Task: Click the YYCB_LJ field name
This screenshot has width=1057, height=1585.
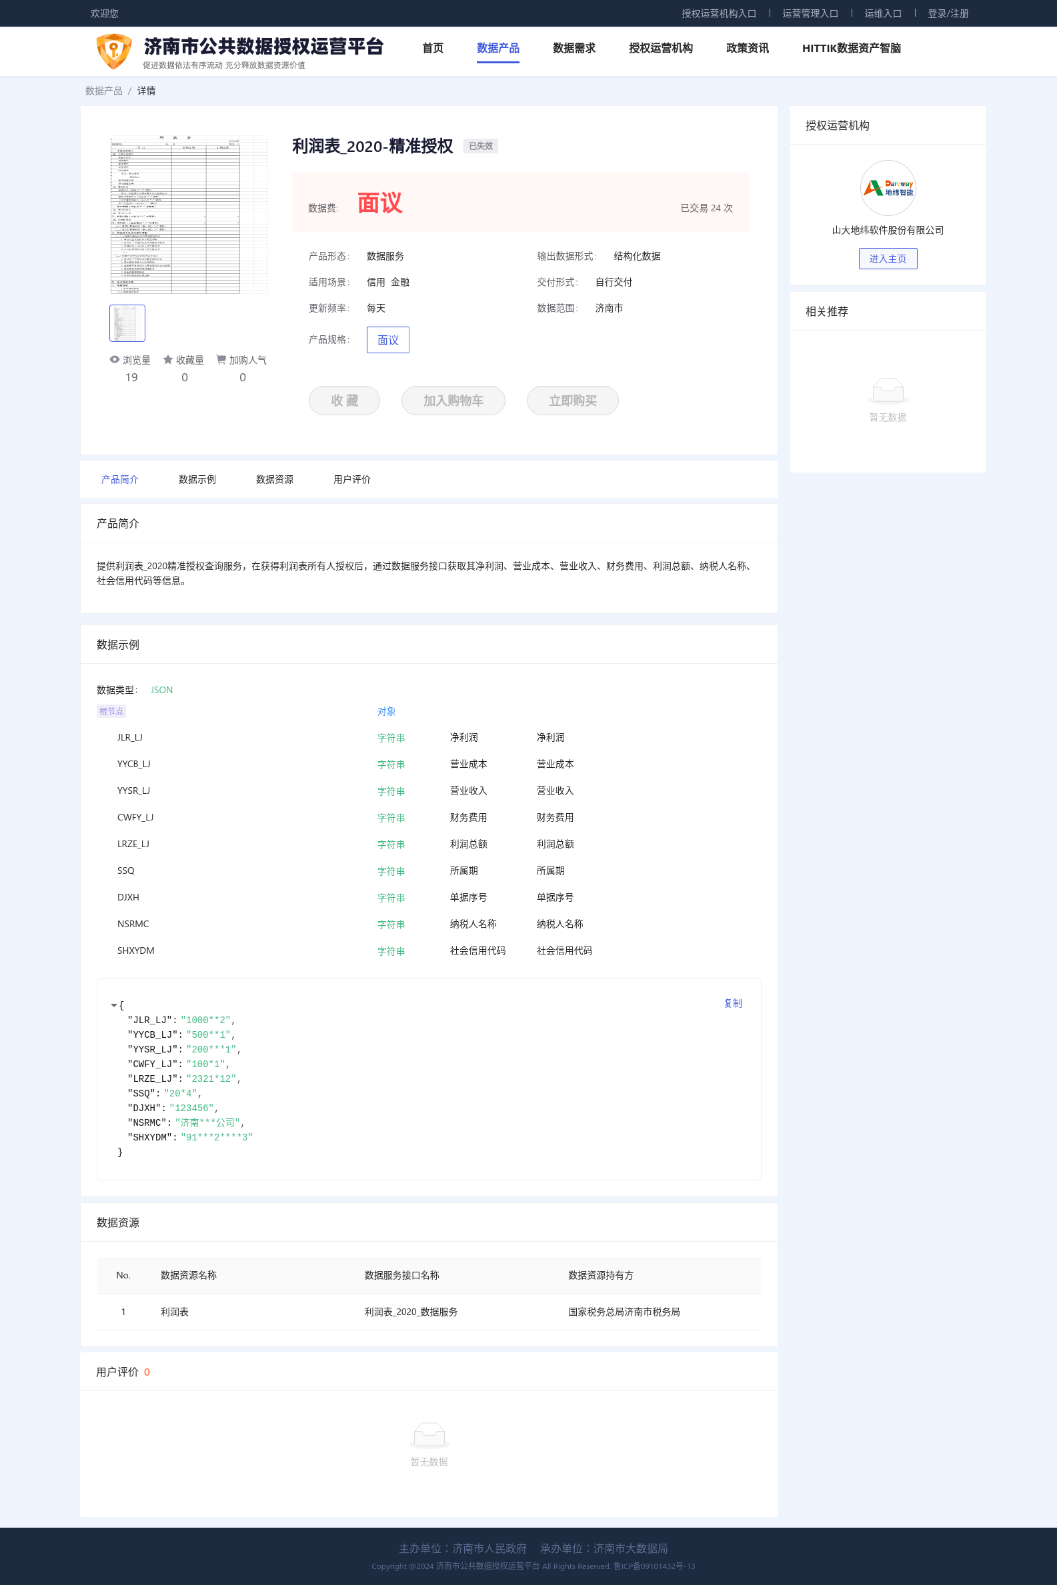Action: pos(133,765)
